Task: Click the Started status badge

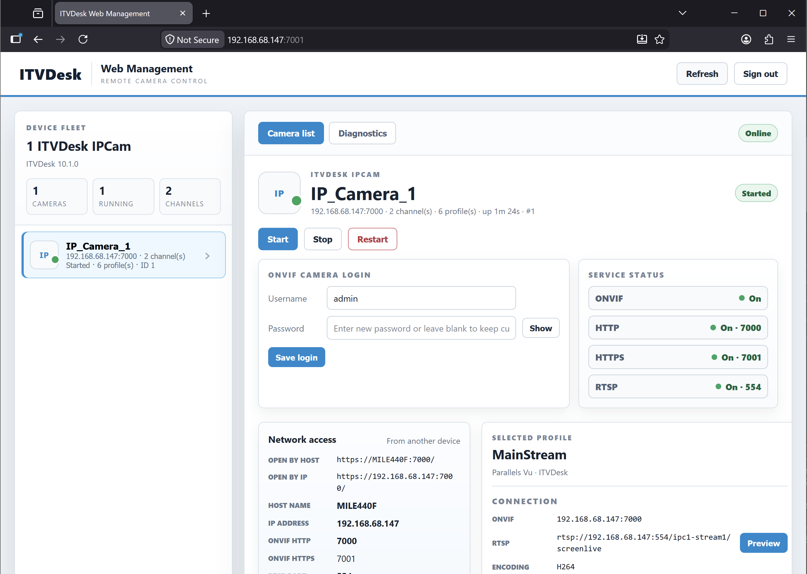Action: (756, 193)
